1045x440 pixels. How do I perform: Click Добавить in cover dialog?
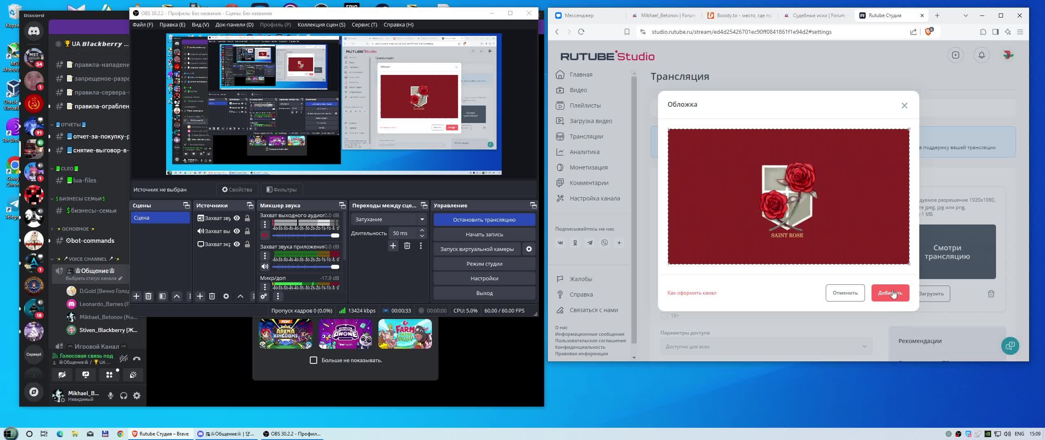890,293
